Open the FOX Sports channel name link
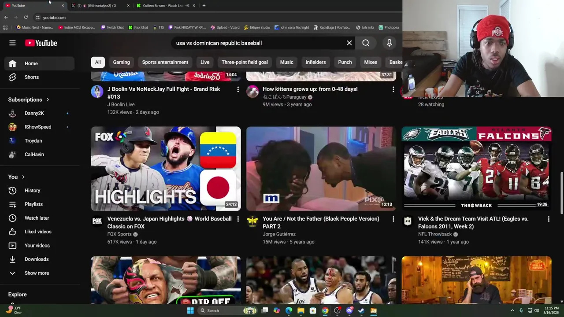The width and height of the screenshot is (564, 317). click(x=119, y=234)
